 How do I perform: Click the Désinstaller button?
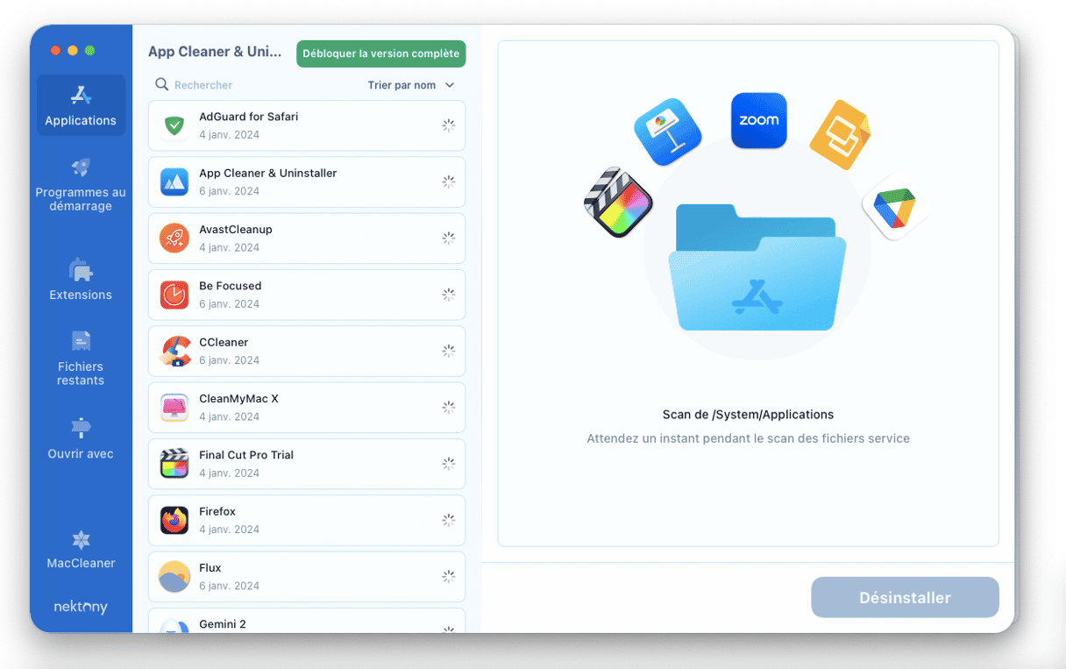coord(905,597)
